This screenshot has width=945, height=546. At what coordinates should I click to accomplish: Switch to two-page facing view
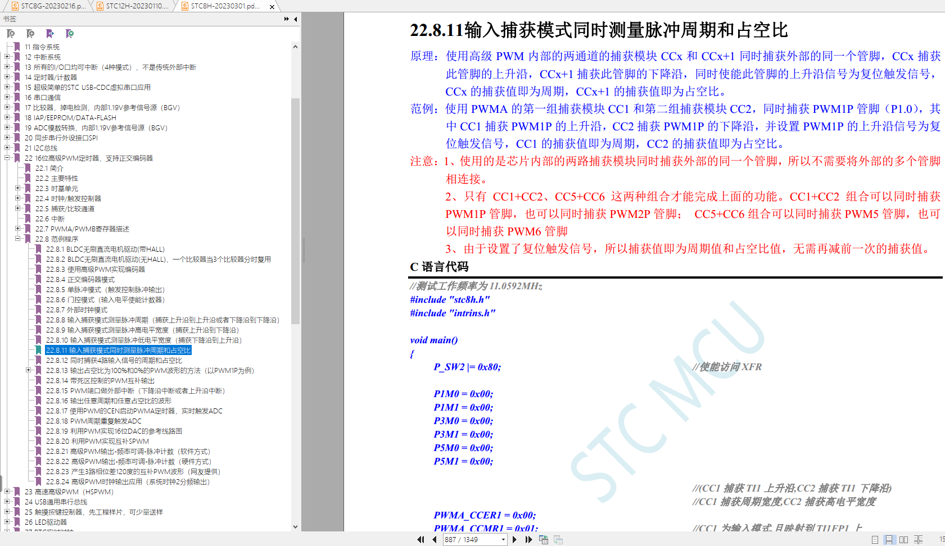(903, 539)
